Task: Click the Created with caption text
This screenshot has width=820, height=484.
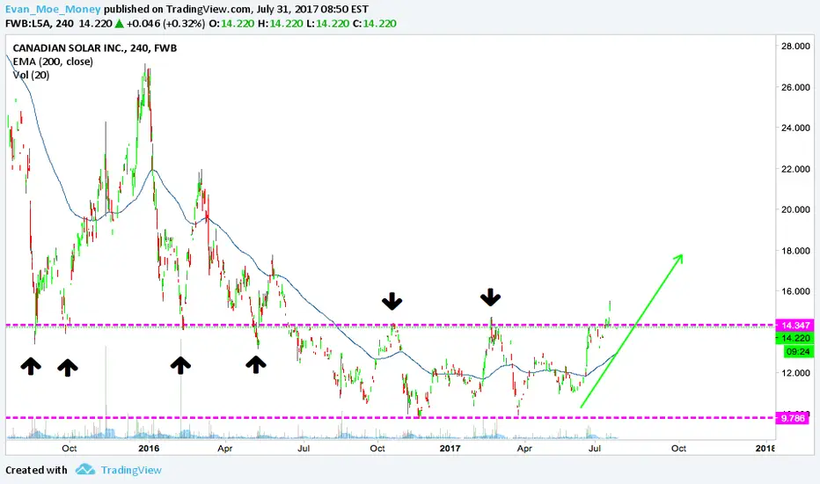Action: [x=36, y=470]
